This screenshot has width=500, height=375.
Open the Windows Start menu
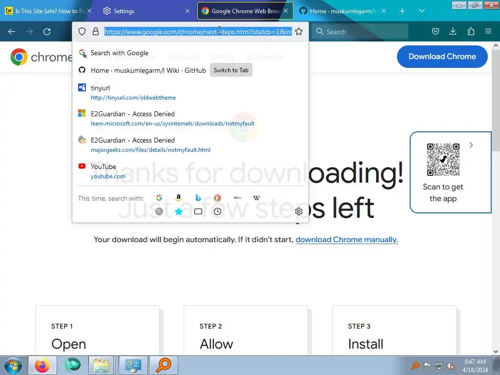pos(13,365)
